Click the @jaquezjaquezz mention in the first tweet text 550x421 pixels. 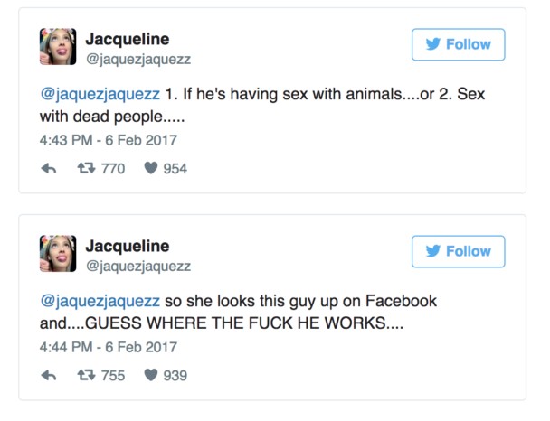point(100,93)
